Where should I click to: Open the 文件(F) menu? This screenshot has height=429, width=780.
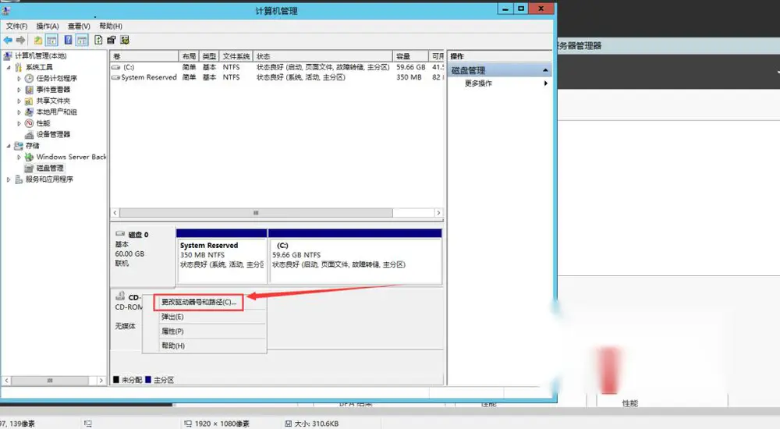[16, 26]
